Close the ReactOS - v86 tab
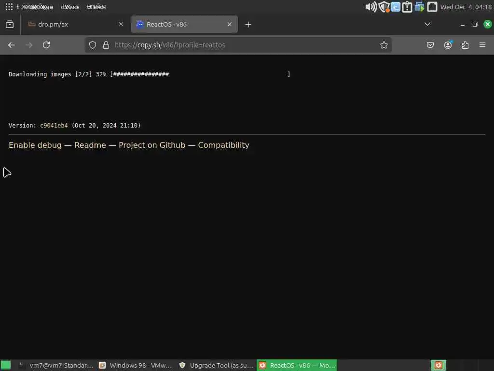Image resolution: width=494 pixels, height=371 pixels. pos(230,24)
